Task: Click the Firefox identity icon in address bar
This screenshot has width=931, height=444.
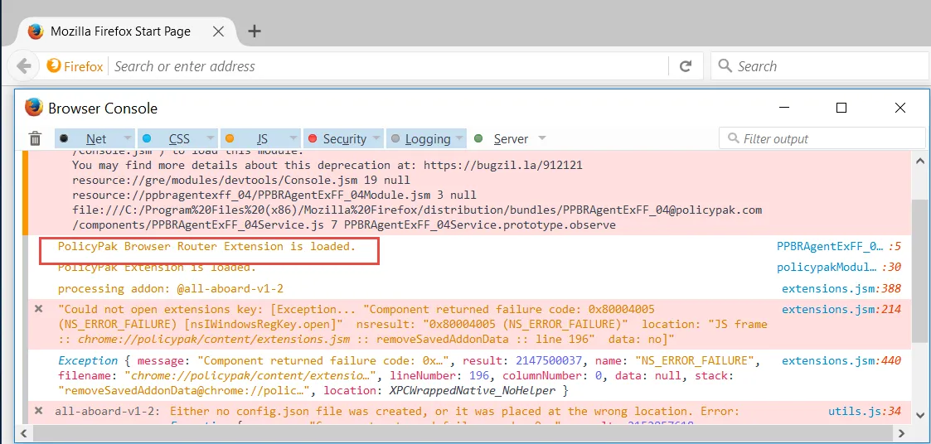Action: 75,66
